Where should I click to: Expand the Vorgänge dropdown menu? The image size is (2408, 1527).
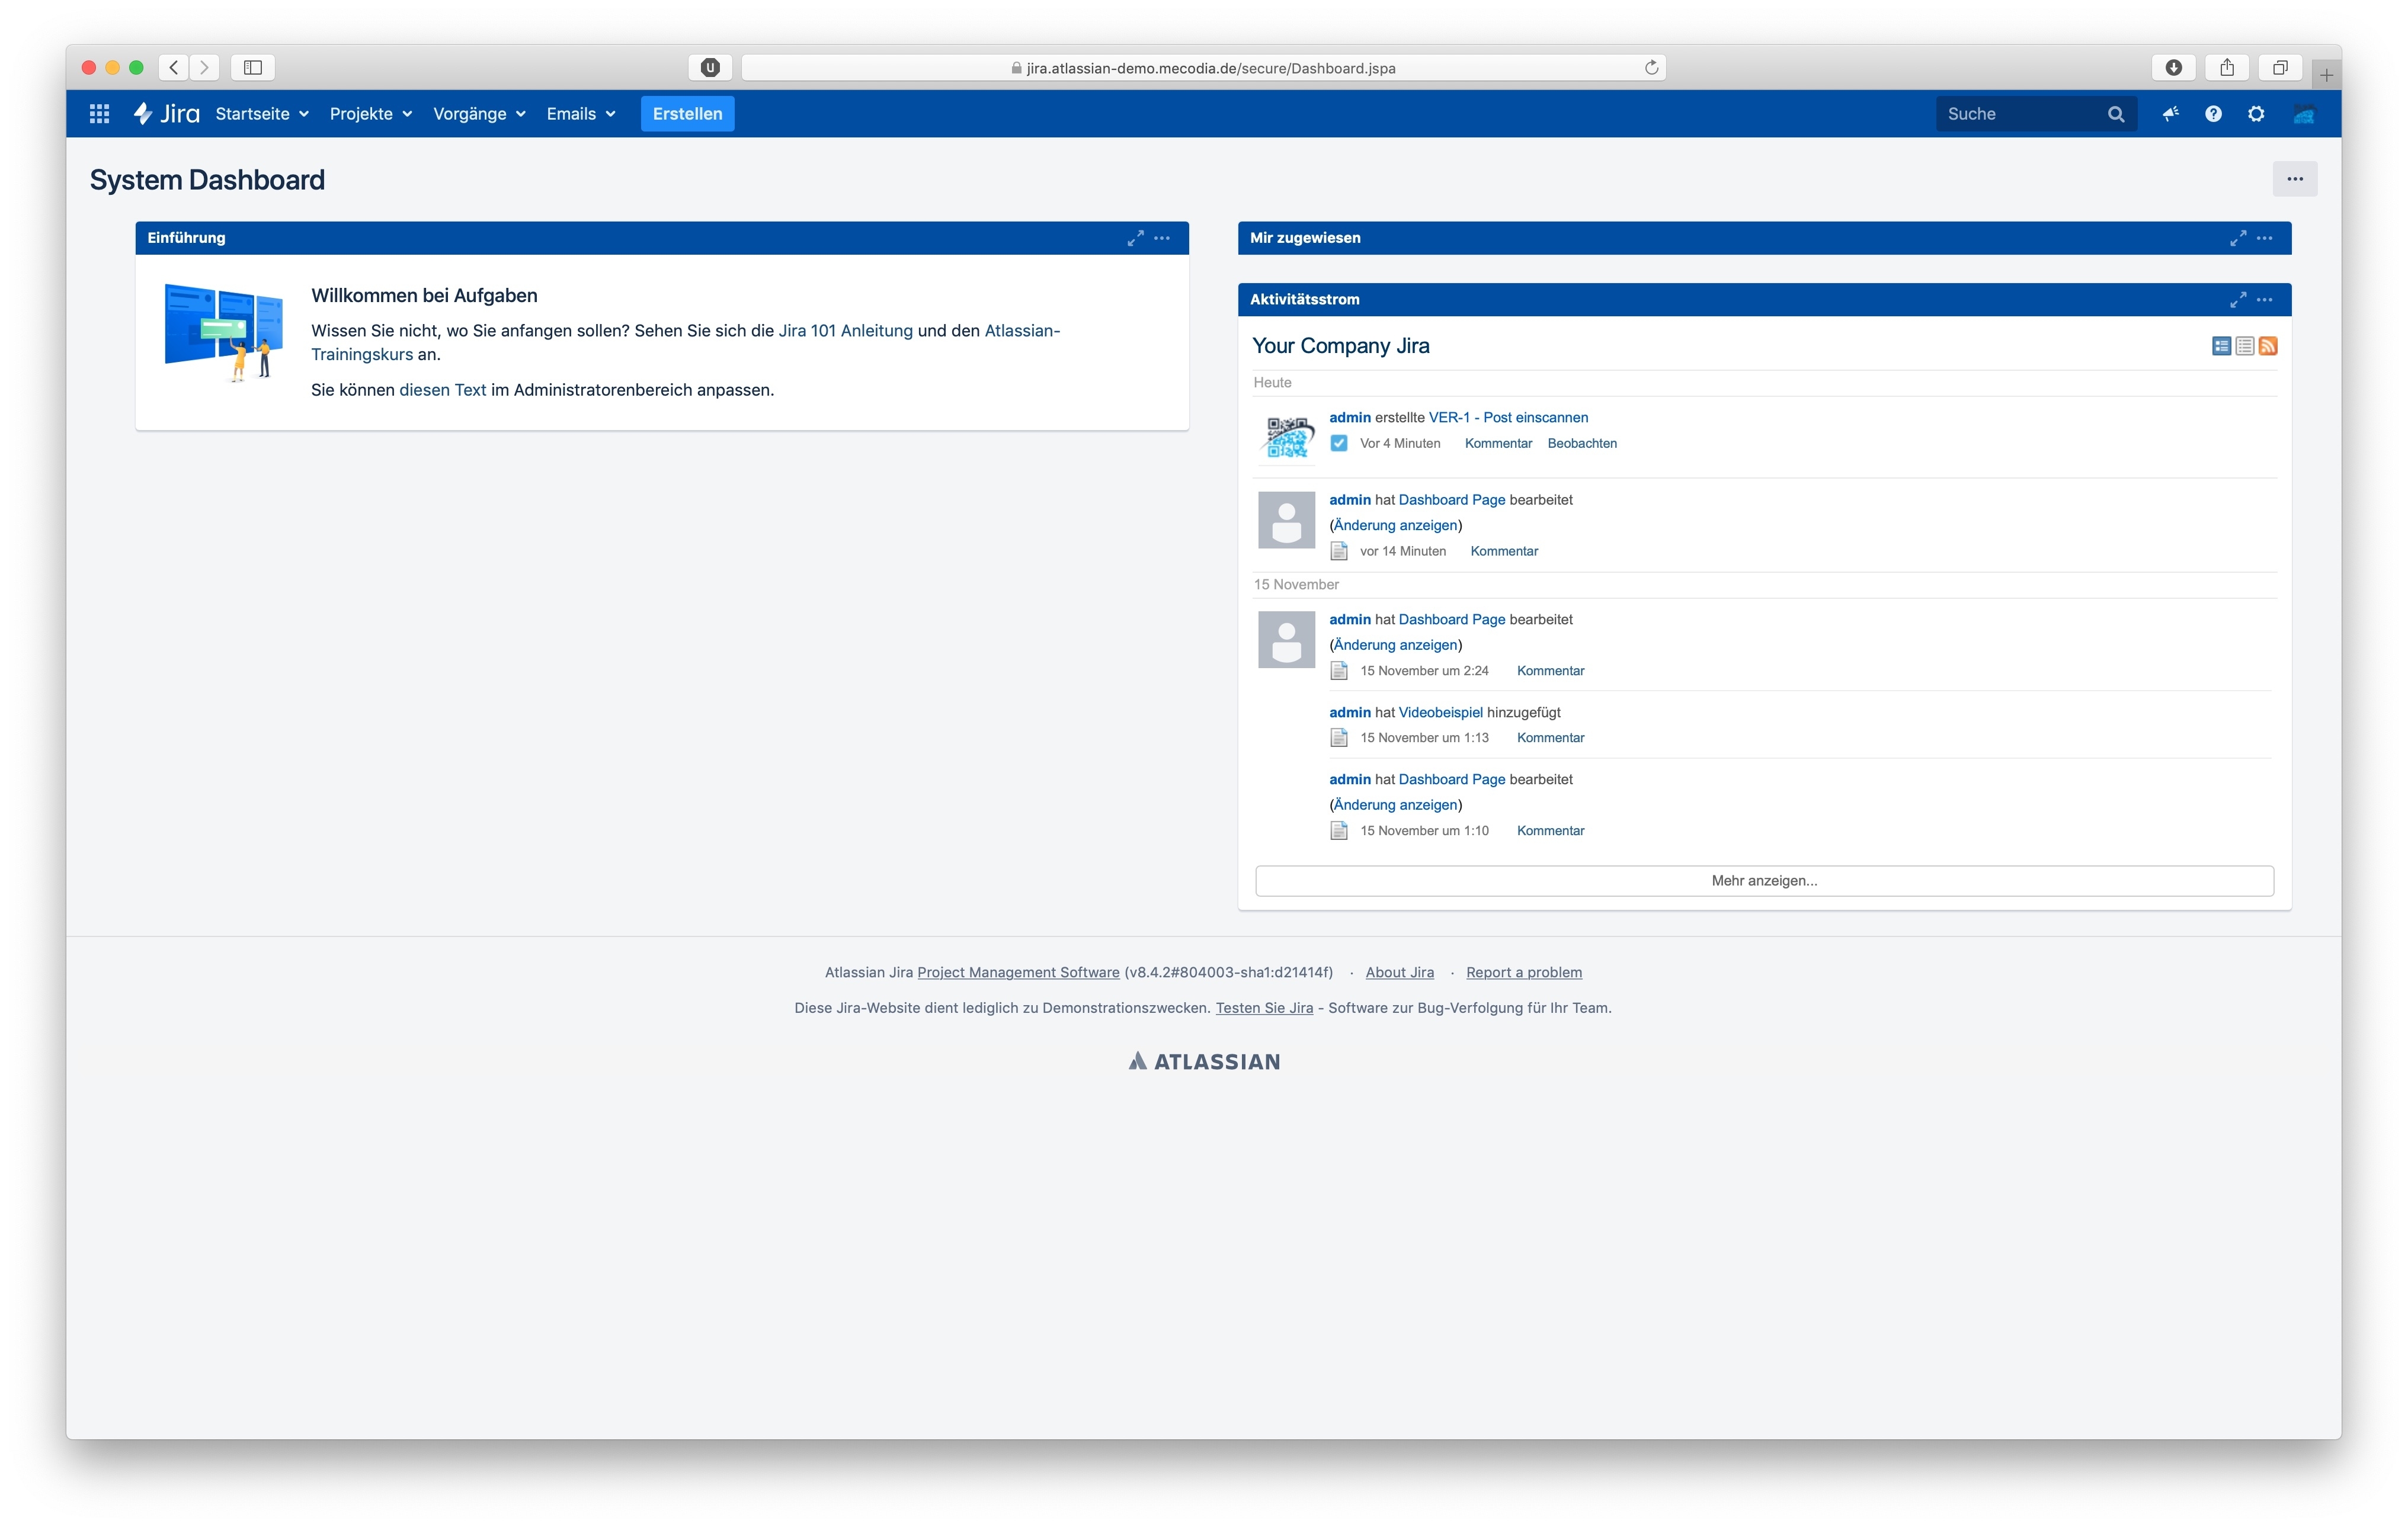pos(479,114)
